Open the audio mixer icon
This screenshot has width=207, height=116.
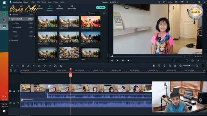tap(170, 66)
